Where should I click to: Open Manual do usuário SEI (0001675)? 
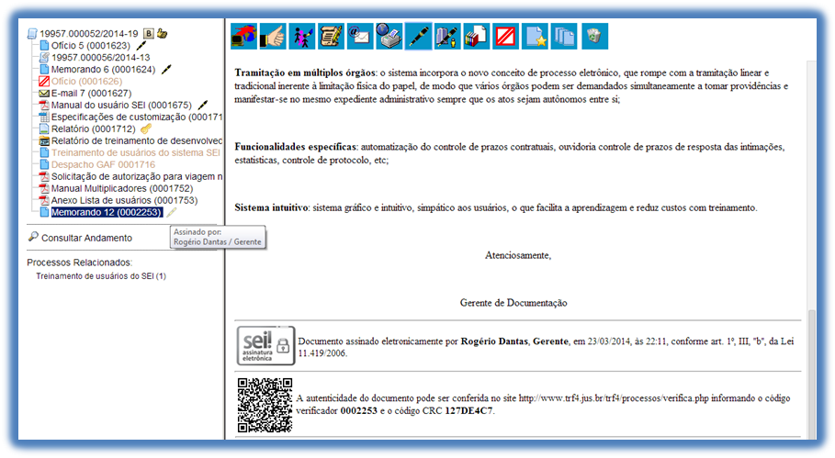pyautogui.click(x=121, y=105)
